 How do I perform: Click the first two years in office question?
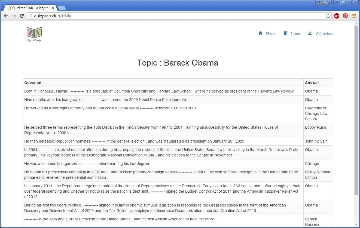click(x=163, y=208)
